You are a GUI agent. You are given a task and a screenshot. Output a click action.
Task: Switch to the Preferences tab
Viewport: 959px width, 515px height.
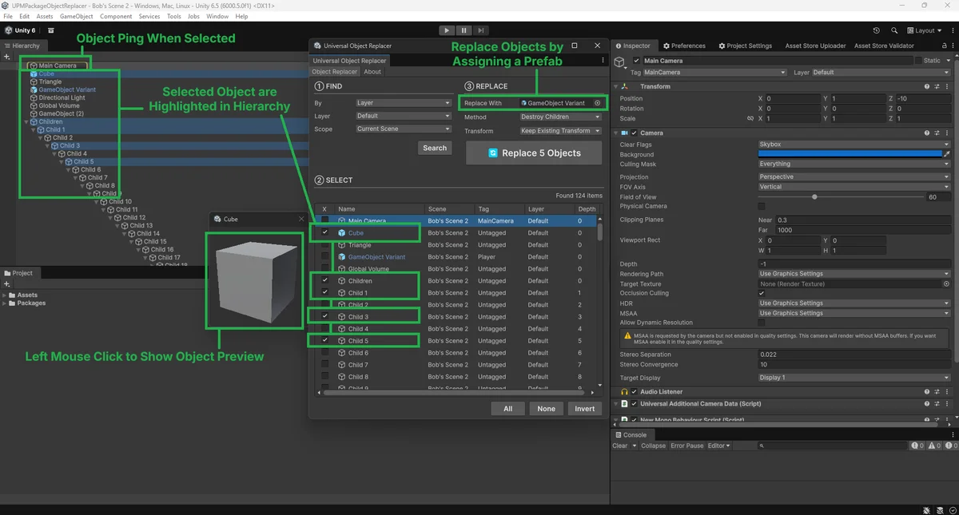[683, 46]
